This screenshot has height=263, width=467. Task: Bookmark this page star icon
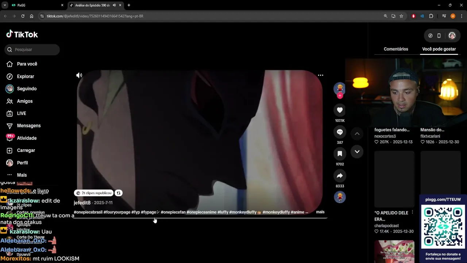click(x=401, y=16)
